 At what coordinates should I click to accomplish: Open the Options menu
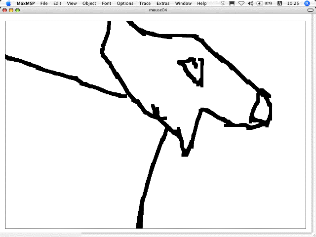click(125, 3)
